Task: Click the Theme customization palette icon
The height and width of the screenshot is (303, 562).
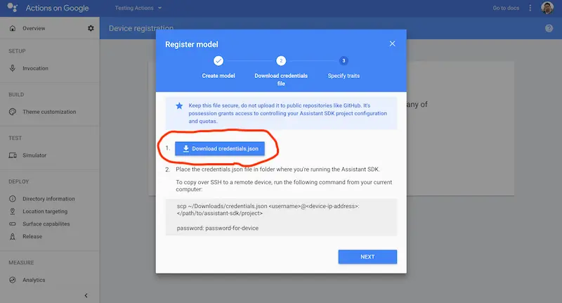Action: 13,112
